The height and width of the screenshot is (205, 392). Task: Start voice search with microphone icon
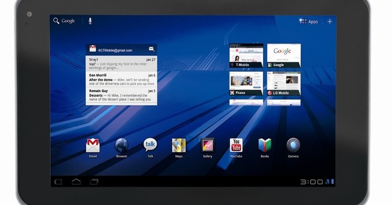[x=90, y=21]
